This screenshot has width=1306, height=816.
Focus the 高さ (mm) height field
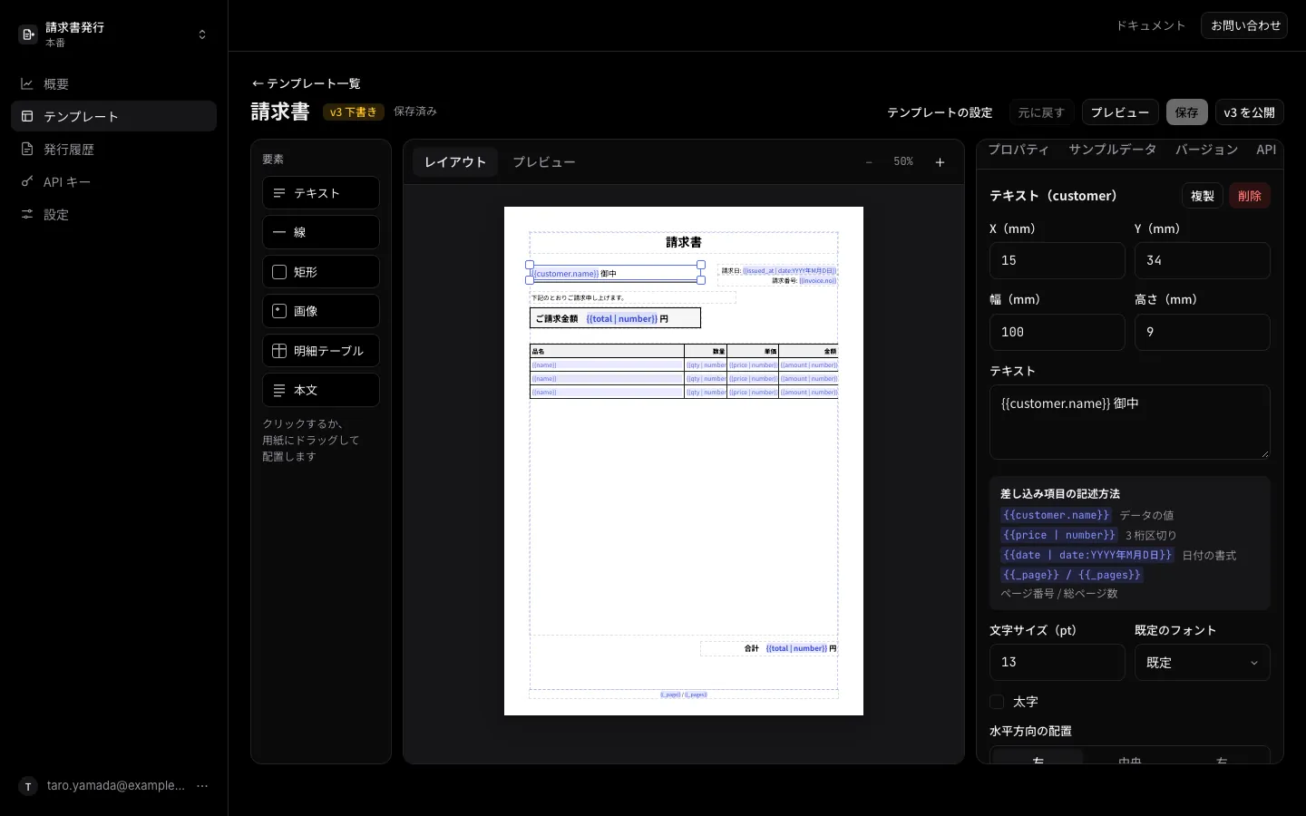click(x=1202, y=332)
